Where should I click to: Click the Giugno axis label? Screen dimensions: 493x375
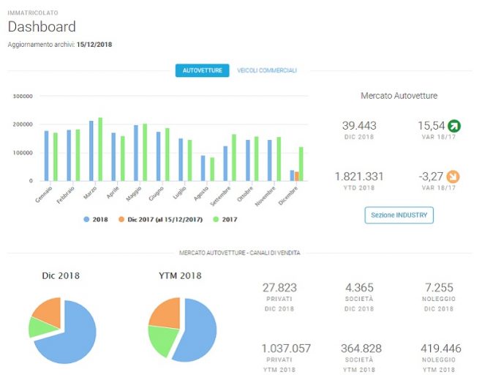(157, 194)
